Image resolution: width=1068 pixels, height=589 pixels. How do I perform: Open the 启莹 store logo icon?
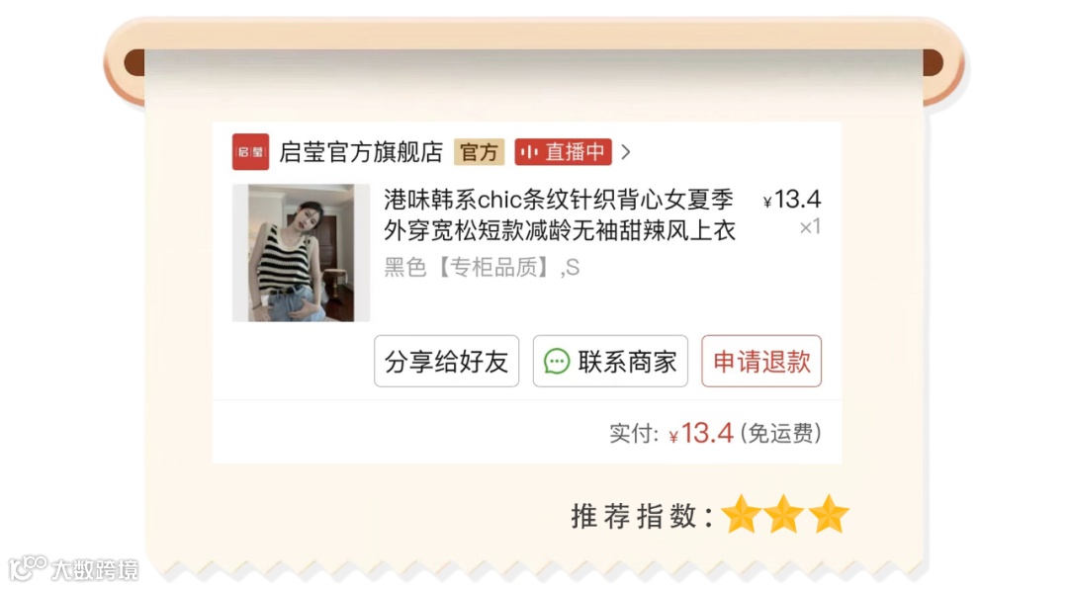pyautogui.click(x=250, y=152)
